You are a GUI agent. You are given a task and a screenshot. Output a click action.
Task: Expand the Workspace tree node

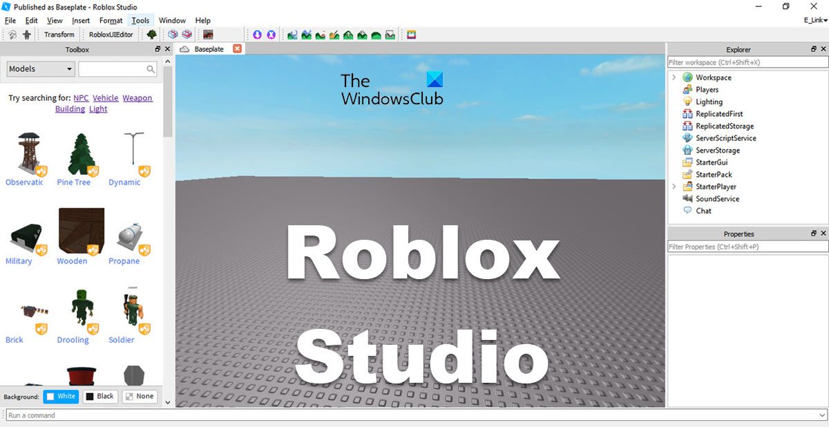675,77
